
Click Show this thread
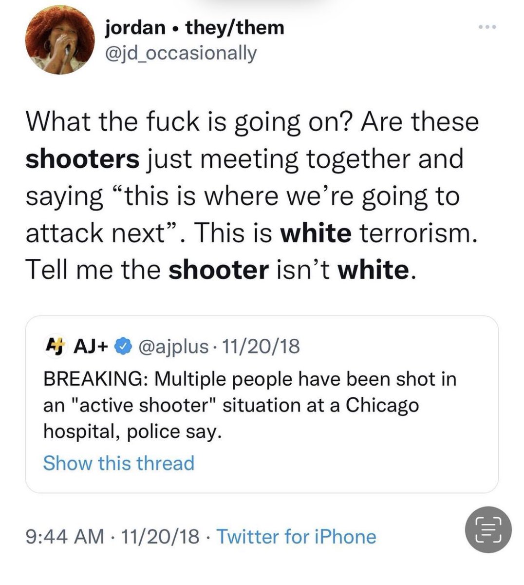pyautogui.click(x=119, y=463)
